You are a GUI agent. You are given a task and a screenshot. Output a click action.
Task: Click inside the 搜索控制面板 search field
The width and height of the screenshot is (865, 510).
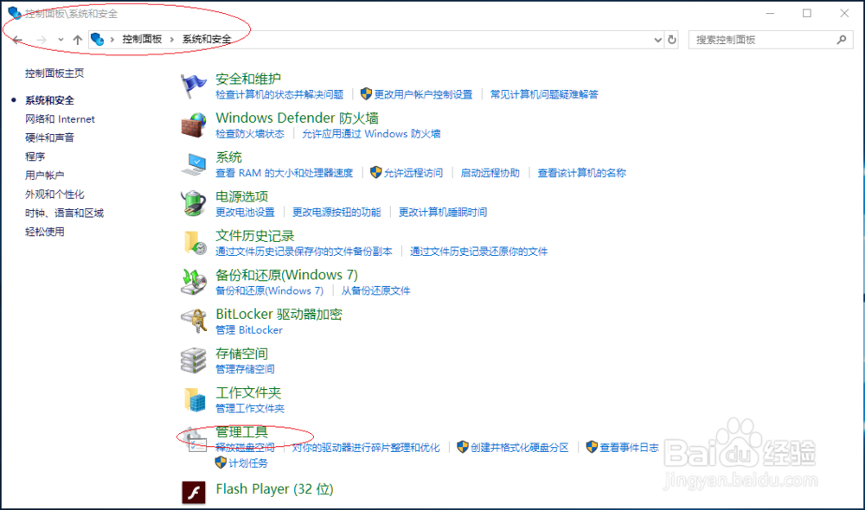point(761,39)
